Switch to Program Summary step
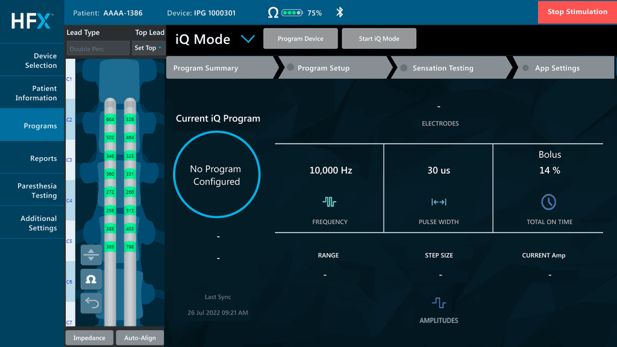 221,67
